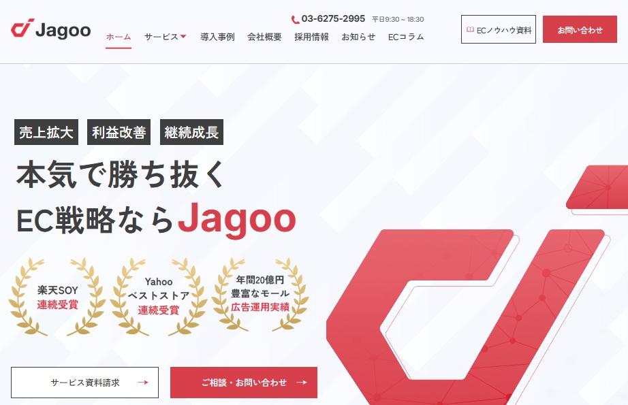Go to 会社概要 page
Viewport: 628px width, 405px height.
[x=264, y=37]
